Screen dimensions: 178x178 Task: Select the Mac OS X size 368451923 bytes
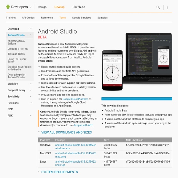pyautogui.click(x=110, y=155)
